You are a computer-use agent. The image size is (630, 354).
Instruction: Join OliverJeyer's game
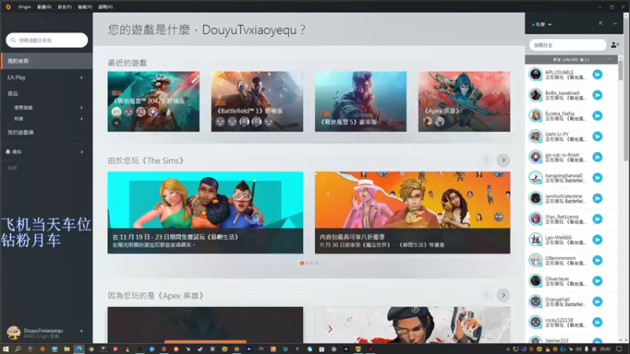[598, 281]
